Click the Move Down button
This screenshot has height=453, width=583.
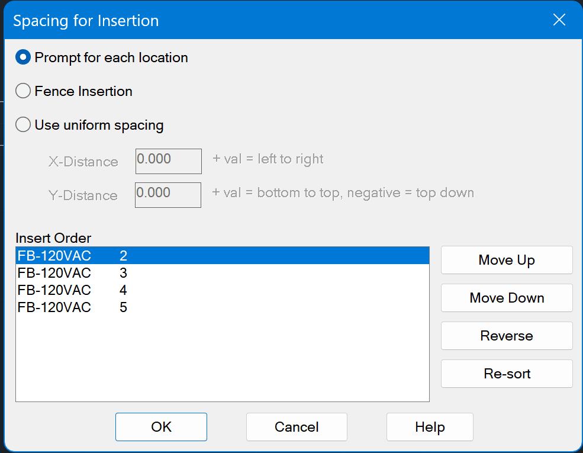tap(507, 298)
